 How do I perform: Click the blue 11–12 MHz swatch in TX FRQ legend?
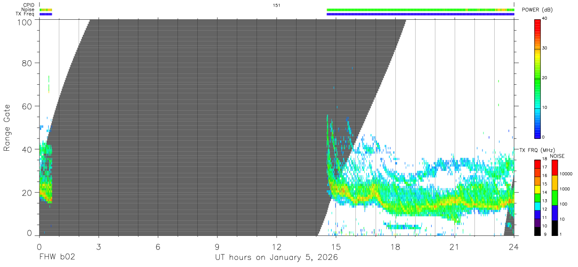coord(538,214)
